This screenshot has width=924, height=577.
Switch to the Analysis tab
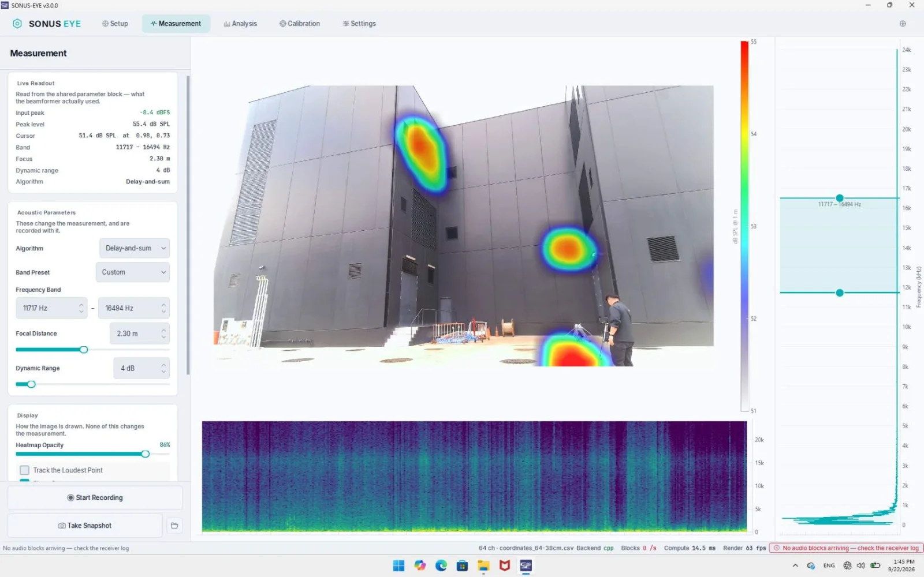240,24
